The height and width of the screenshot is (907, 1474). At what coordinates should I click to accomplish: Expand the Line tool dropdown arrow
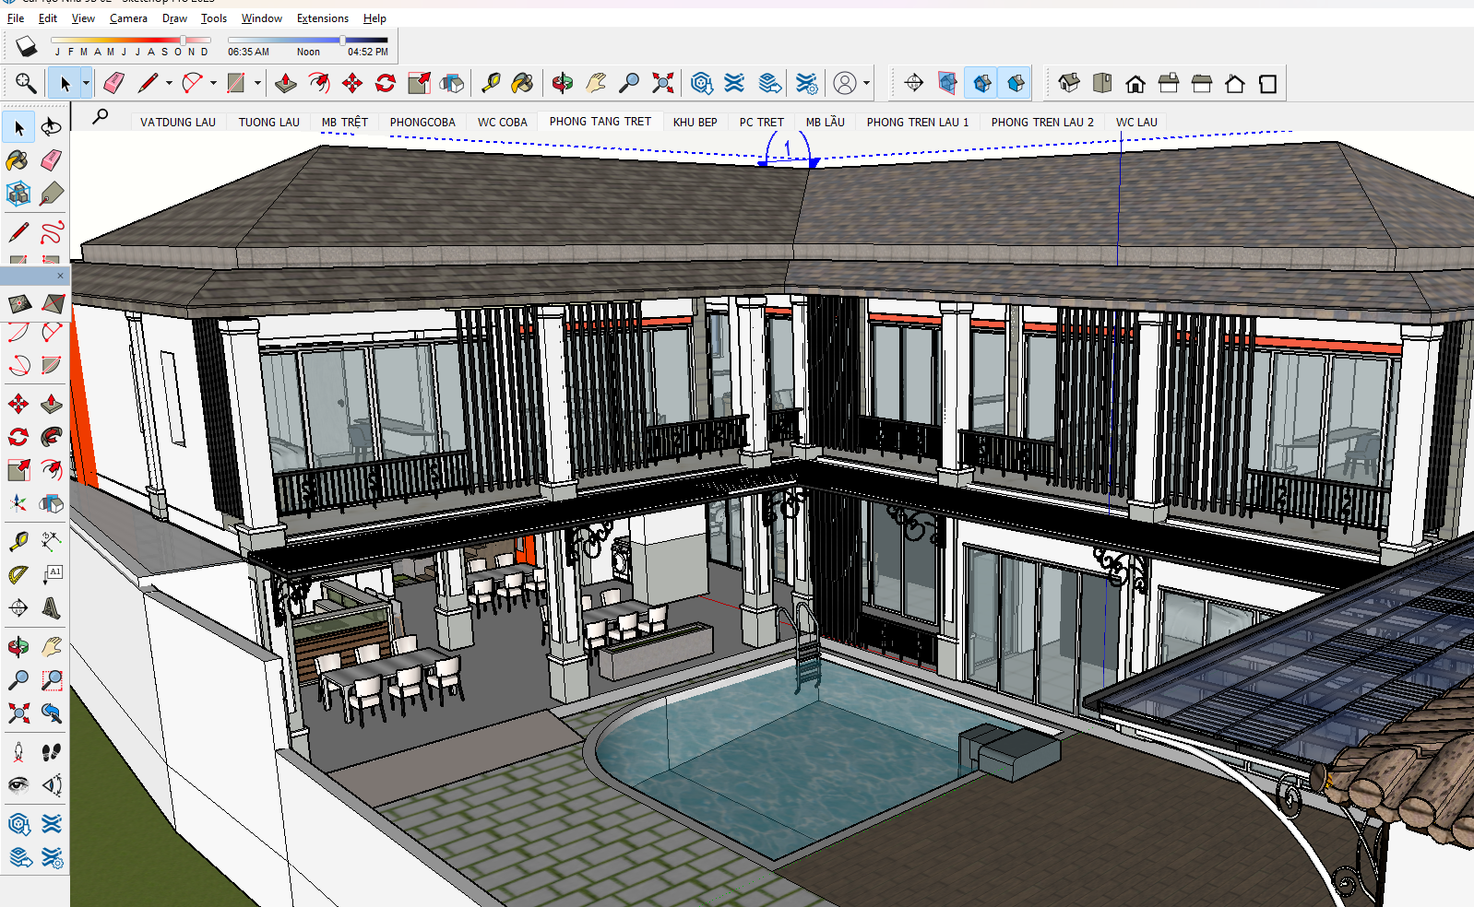coord(169,83)
